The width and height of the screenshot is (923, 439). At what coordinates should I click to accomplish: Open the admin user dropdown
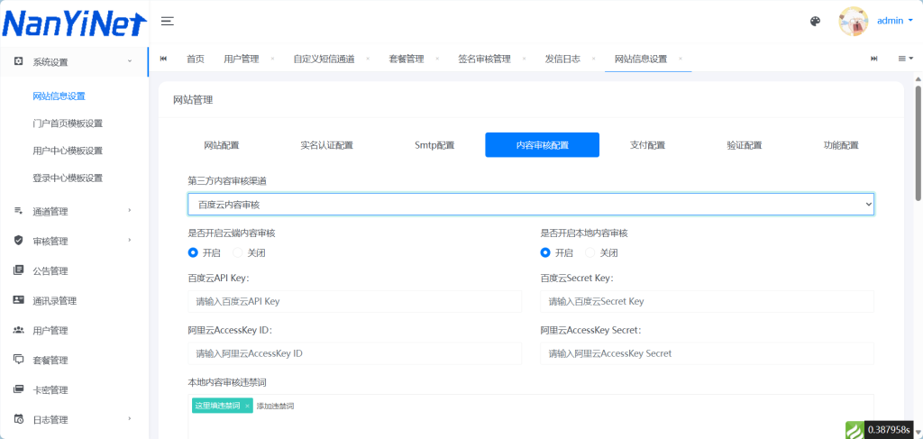tap(895, 21)
